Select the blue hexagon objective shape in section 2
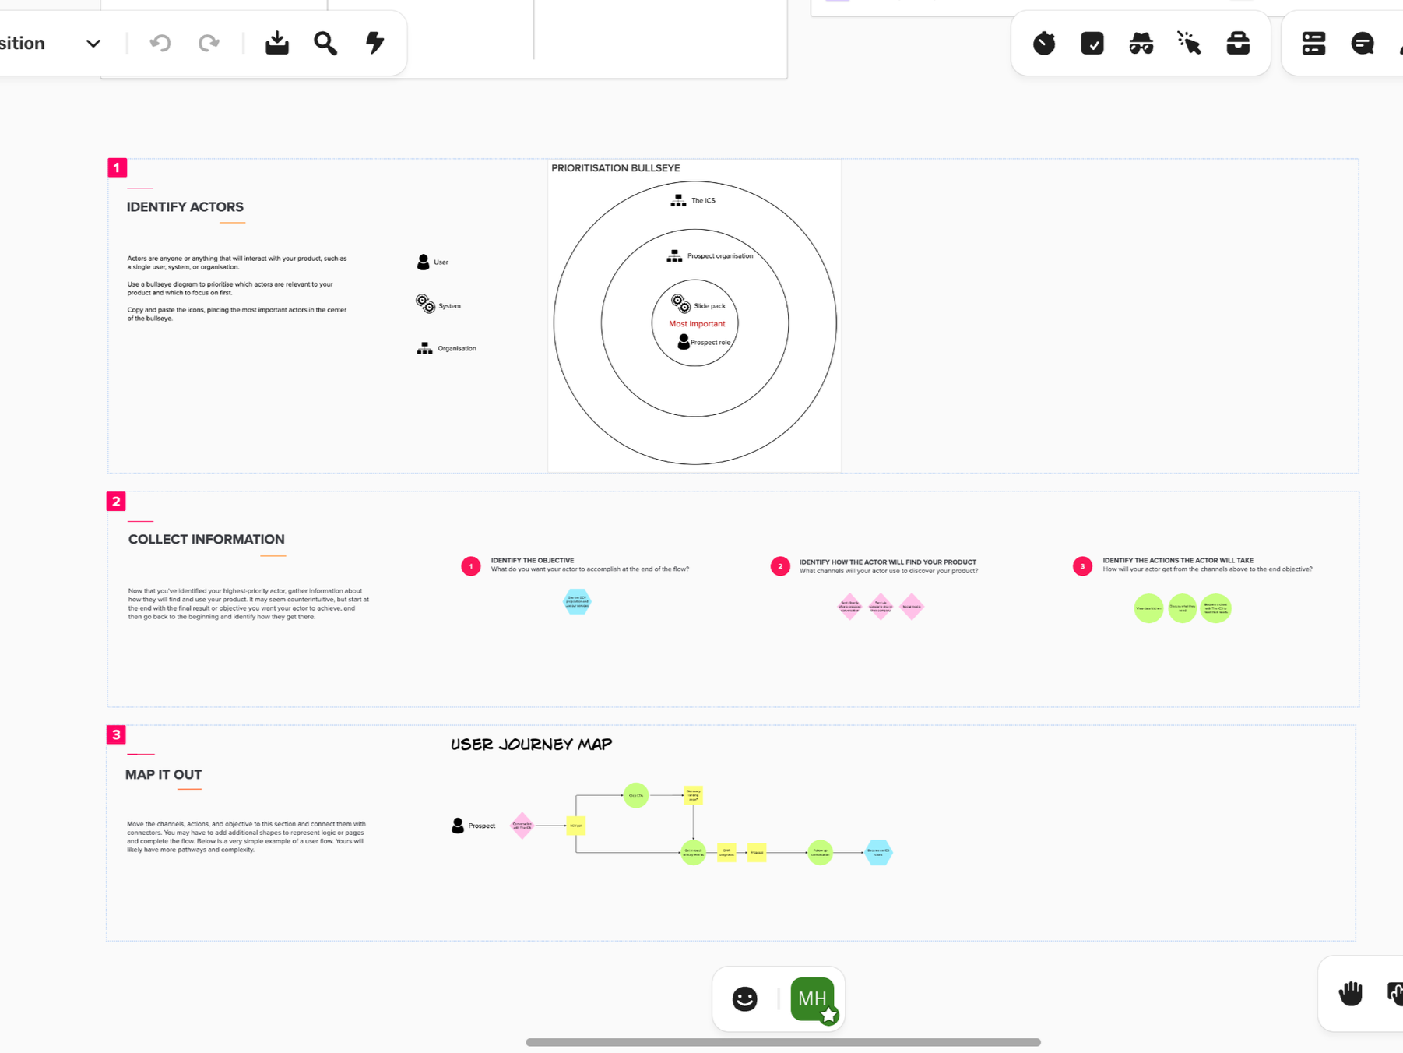 pos(577,601)
